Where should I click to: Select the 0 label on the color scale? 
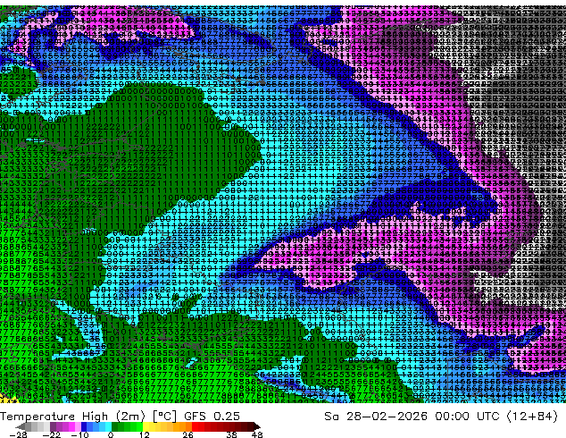click(x=110, y=434)
